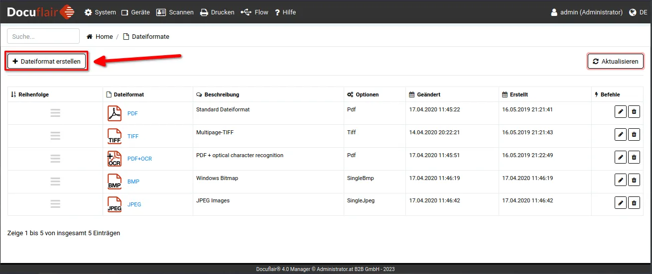652x274 pixels.
Task: Expand the Flow menu
Action: (x=255, y=12)
